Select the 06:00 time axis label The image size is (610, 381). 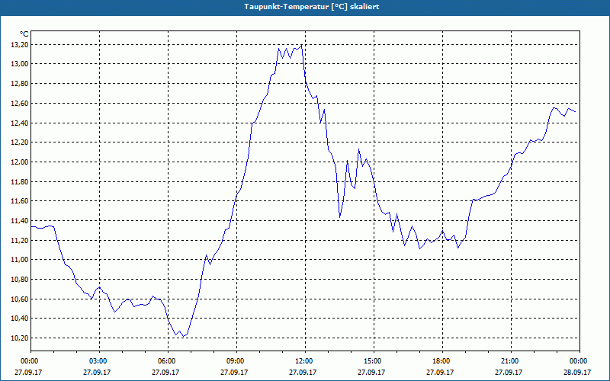pyautogui.click(x=168, y=361)
